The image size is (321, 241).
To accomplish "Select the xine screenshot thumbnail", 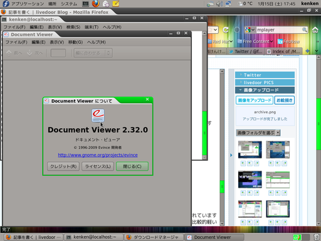I will pos(250,179).
